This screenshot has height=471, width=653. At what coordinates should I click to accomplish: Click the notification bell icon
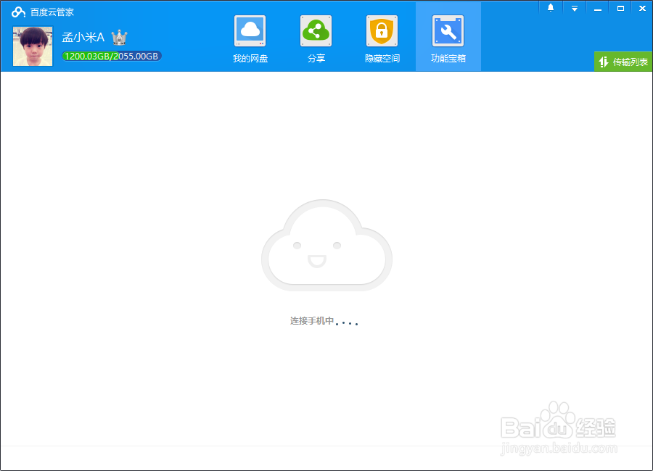551,8
